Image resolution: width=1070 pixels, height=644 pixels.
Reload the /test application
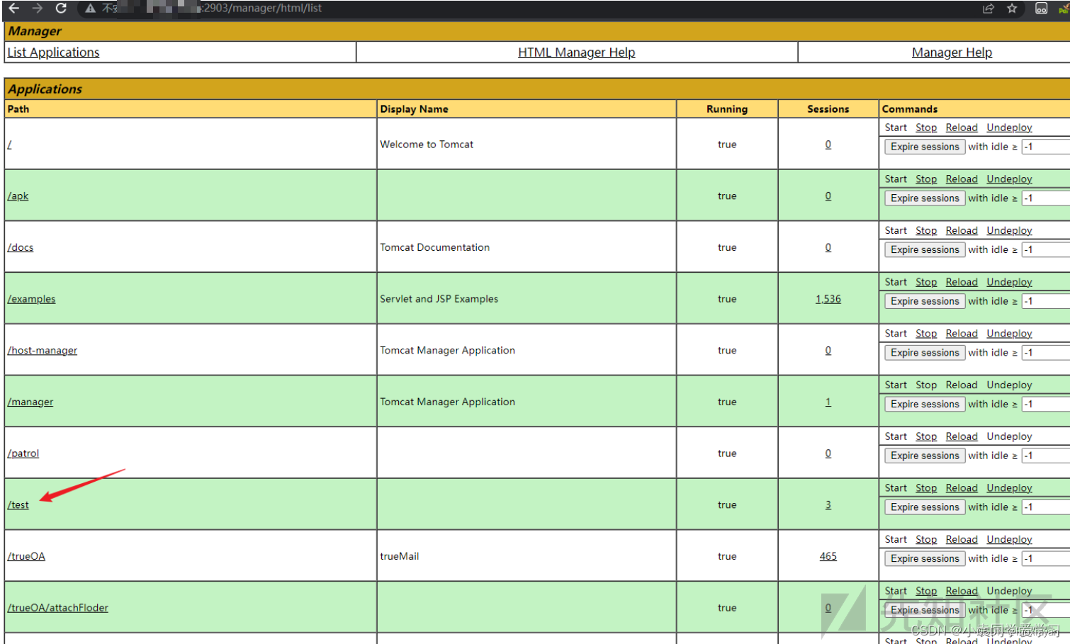click(962, 488)
